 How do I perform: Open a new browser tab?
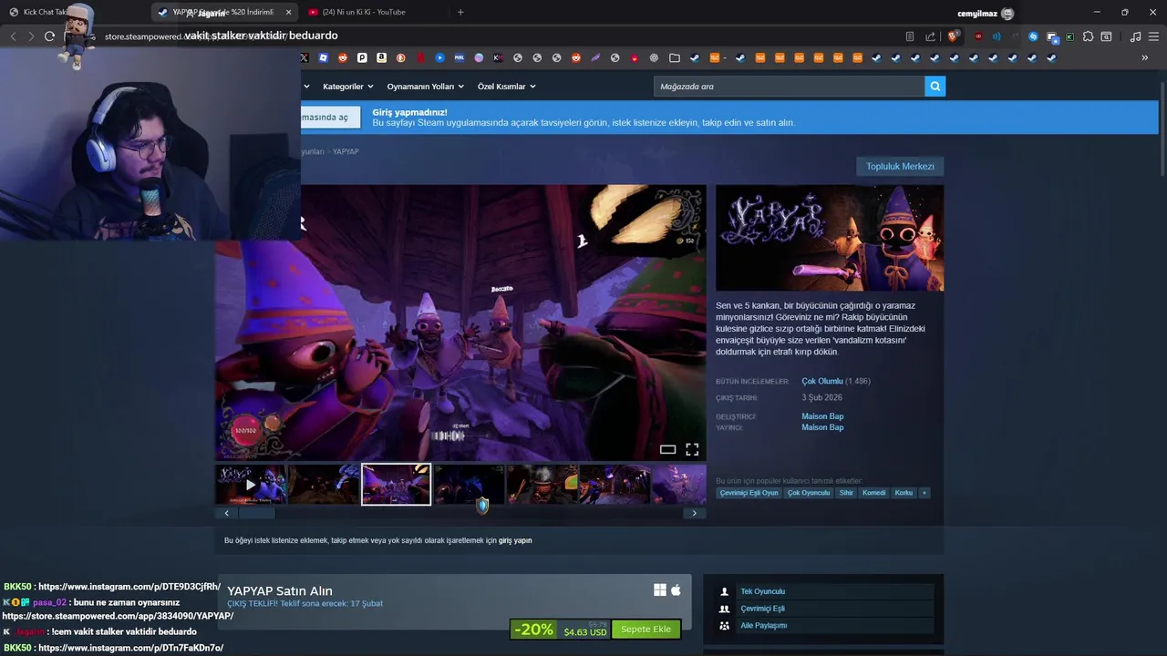point(460,12)
